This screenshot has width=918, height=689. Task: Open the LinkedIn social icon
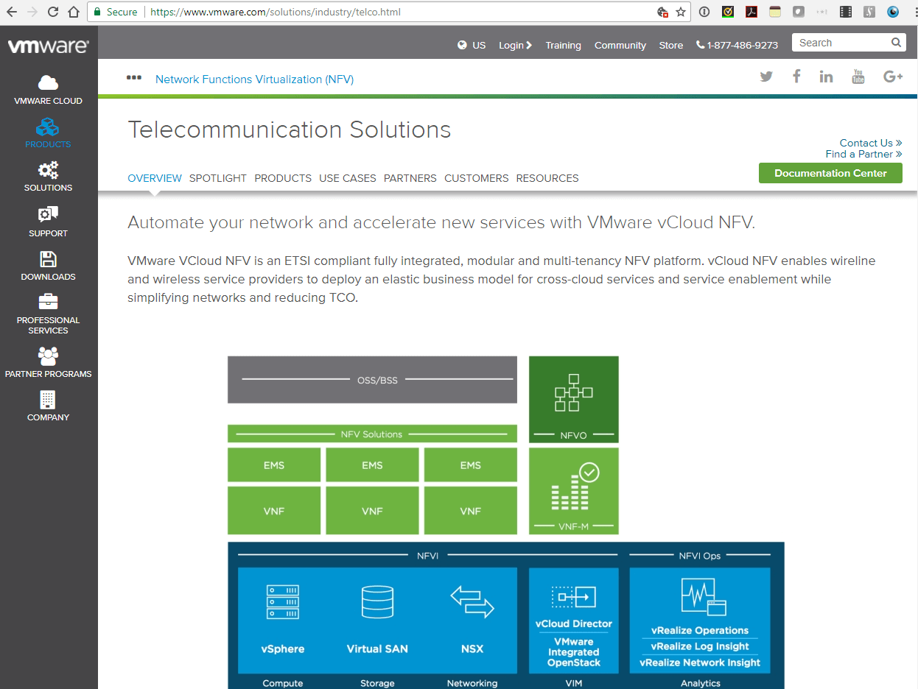point(826,77)
